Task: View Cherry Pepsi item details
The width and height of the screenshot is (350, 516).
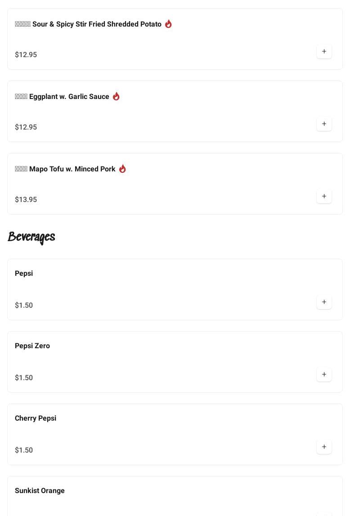Action: pos(36,418)
